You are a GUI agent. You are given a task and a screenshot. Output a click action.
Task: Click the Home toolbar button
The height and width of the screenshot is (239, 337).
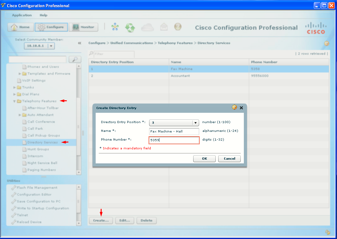click(21, 27)
